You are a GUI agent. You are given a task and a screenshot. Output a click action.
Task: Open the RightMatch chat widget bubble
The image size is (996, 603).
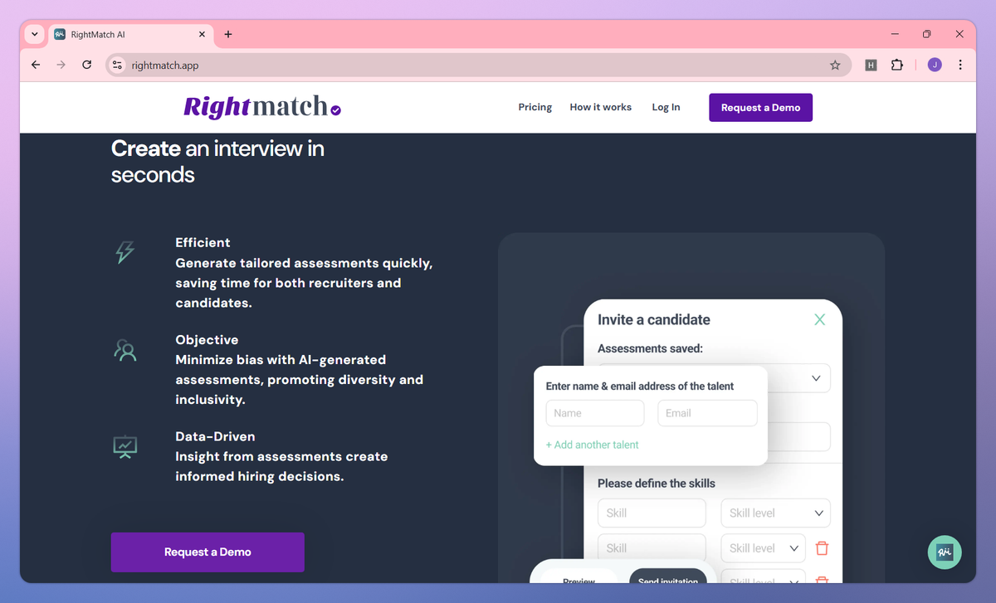click(x=945, y=552)
